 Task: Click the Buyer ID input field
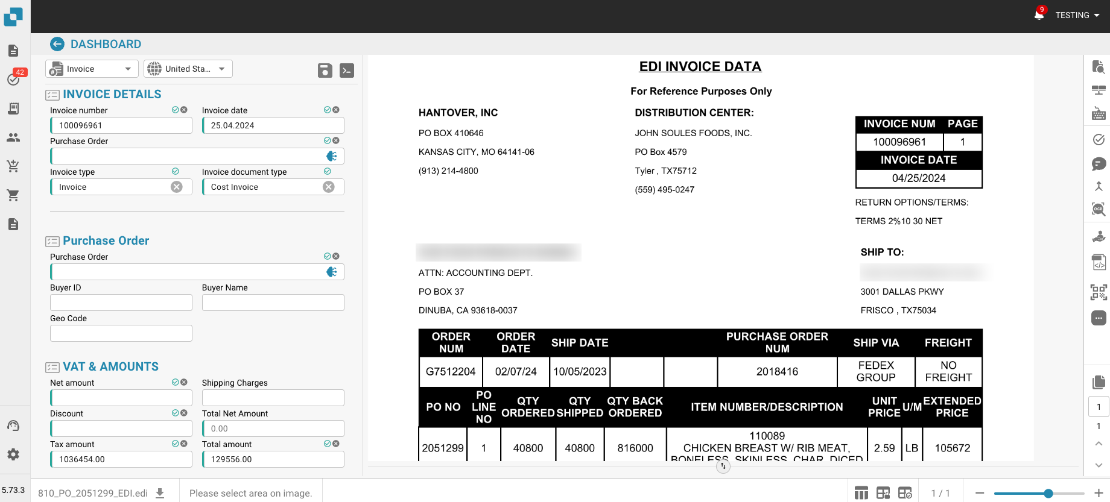pos(121,303)
